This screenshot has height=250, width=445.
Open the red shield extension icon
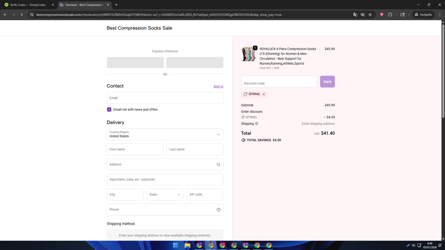point(382,15)
